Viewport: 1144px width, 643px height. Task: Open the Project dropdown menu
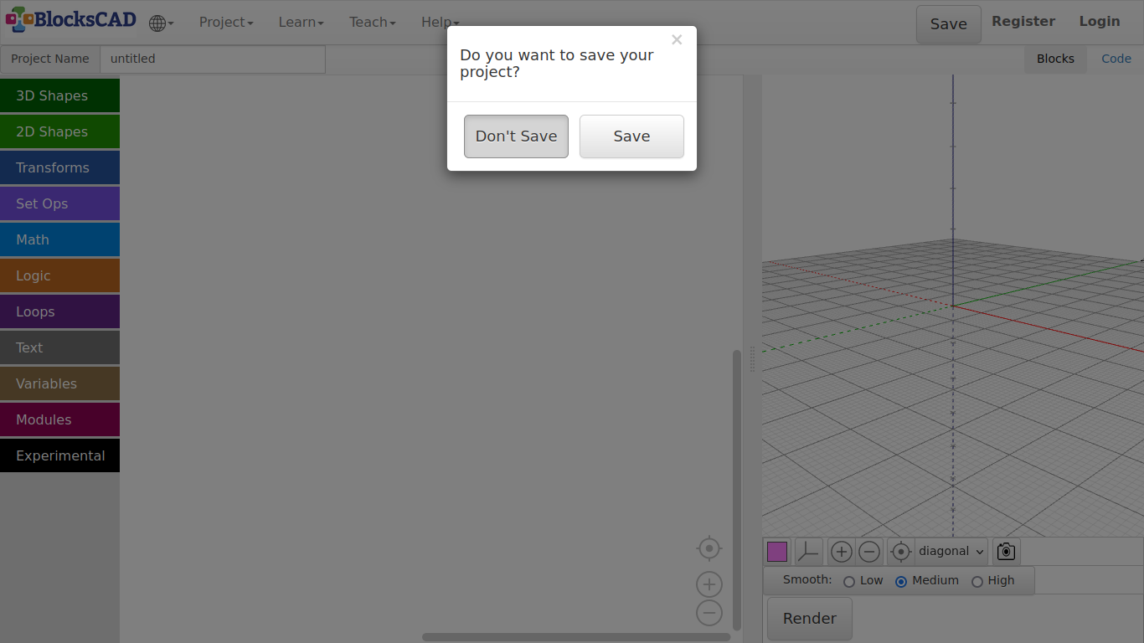225,23
